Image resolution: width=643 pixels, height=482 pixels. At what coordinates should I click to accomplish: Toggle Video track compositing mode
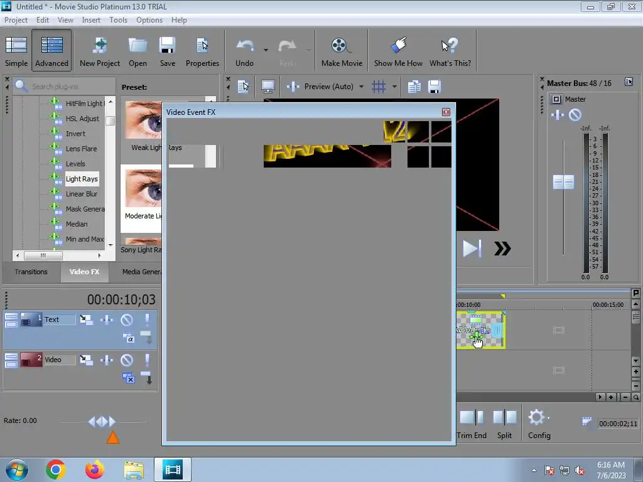point(128,377)
